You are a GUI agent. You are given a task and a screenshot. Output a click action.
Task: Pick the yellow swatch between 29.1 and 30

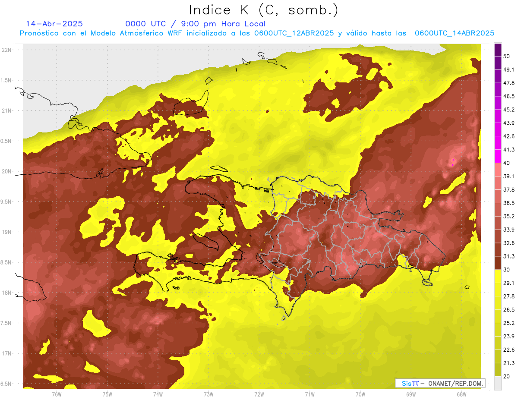(498, 276)
